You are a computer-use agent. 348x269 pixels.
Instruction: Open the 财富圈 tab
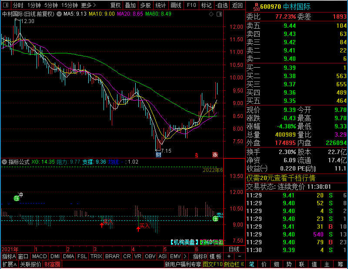(52, 264)
